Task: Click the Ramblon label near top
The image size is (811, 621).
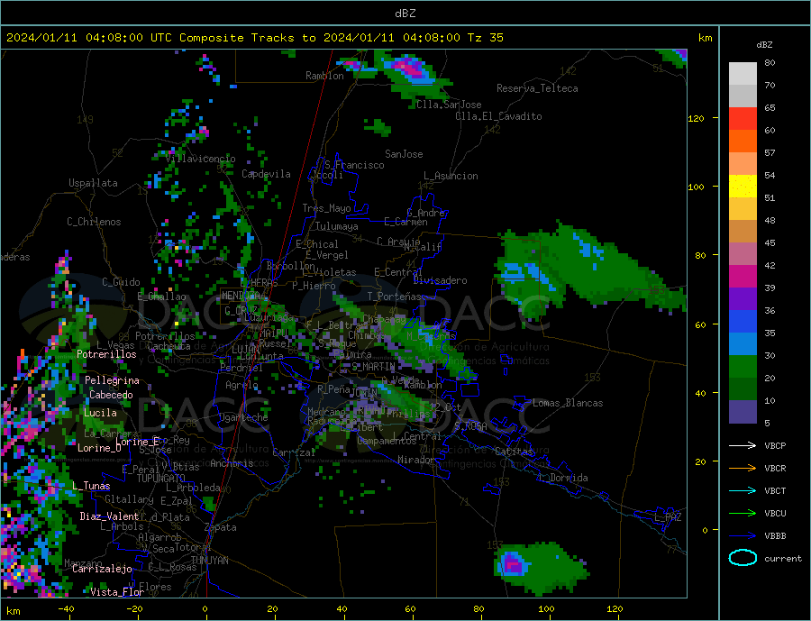Action: point(324,76)
